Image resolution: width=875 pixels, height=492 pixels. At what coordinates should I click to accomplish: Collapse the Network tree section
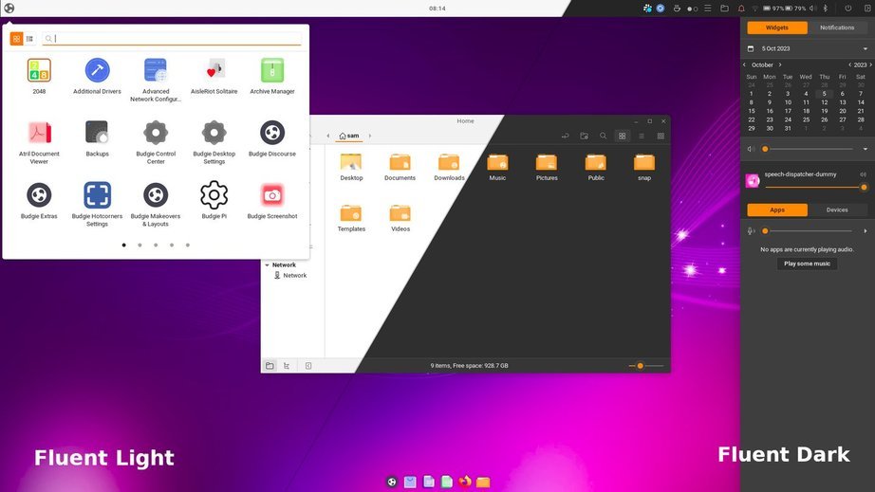(267, 265)
